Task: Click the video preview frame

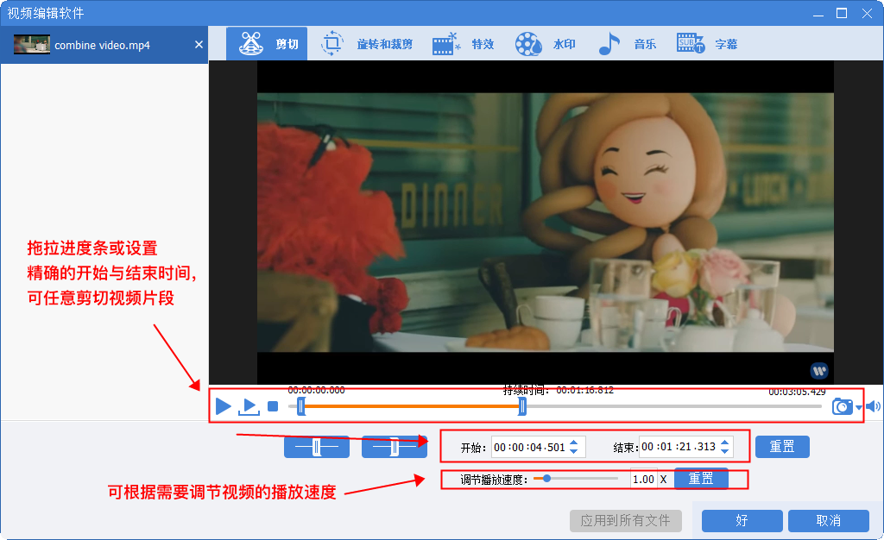Action: 546,223
